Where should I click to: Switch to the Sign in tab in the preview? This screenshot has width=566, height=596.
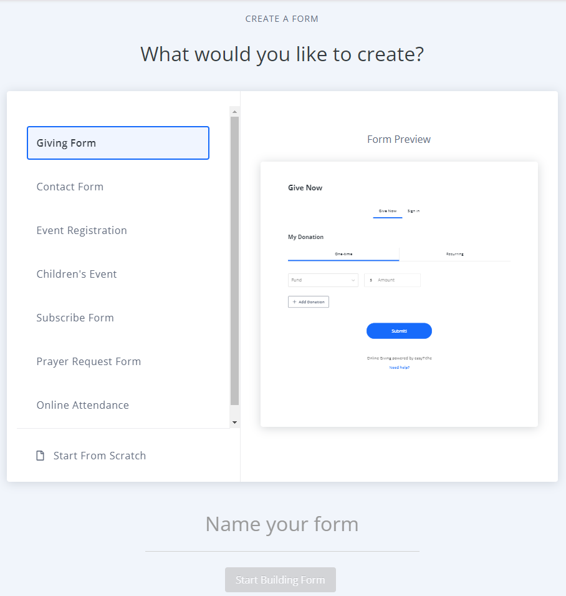[x=413, y=211]
